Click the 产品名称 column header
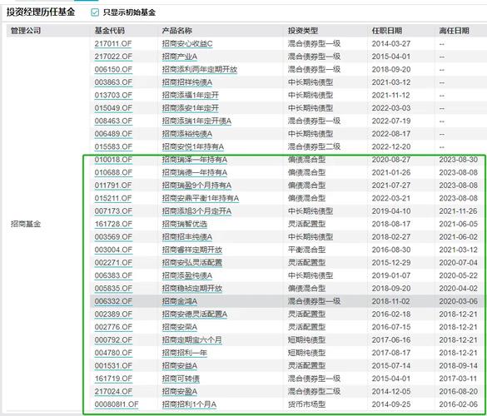Viewport: 487px width, 416px height. click(x=176, y=31)
